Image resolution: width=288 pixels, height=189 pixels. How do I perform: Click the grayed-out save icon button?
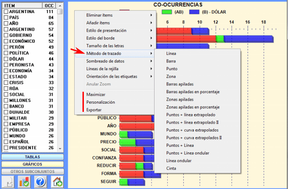tap(8, 182)
